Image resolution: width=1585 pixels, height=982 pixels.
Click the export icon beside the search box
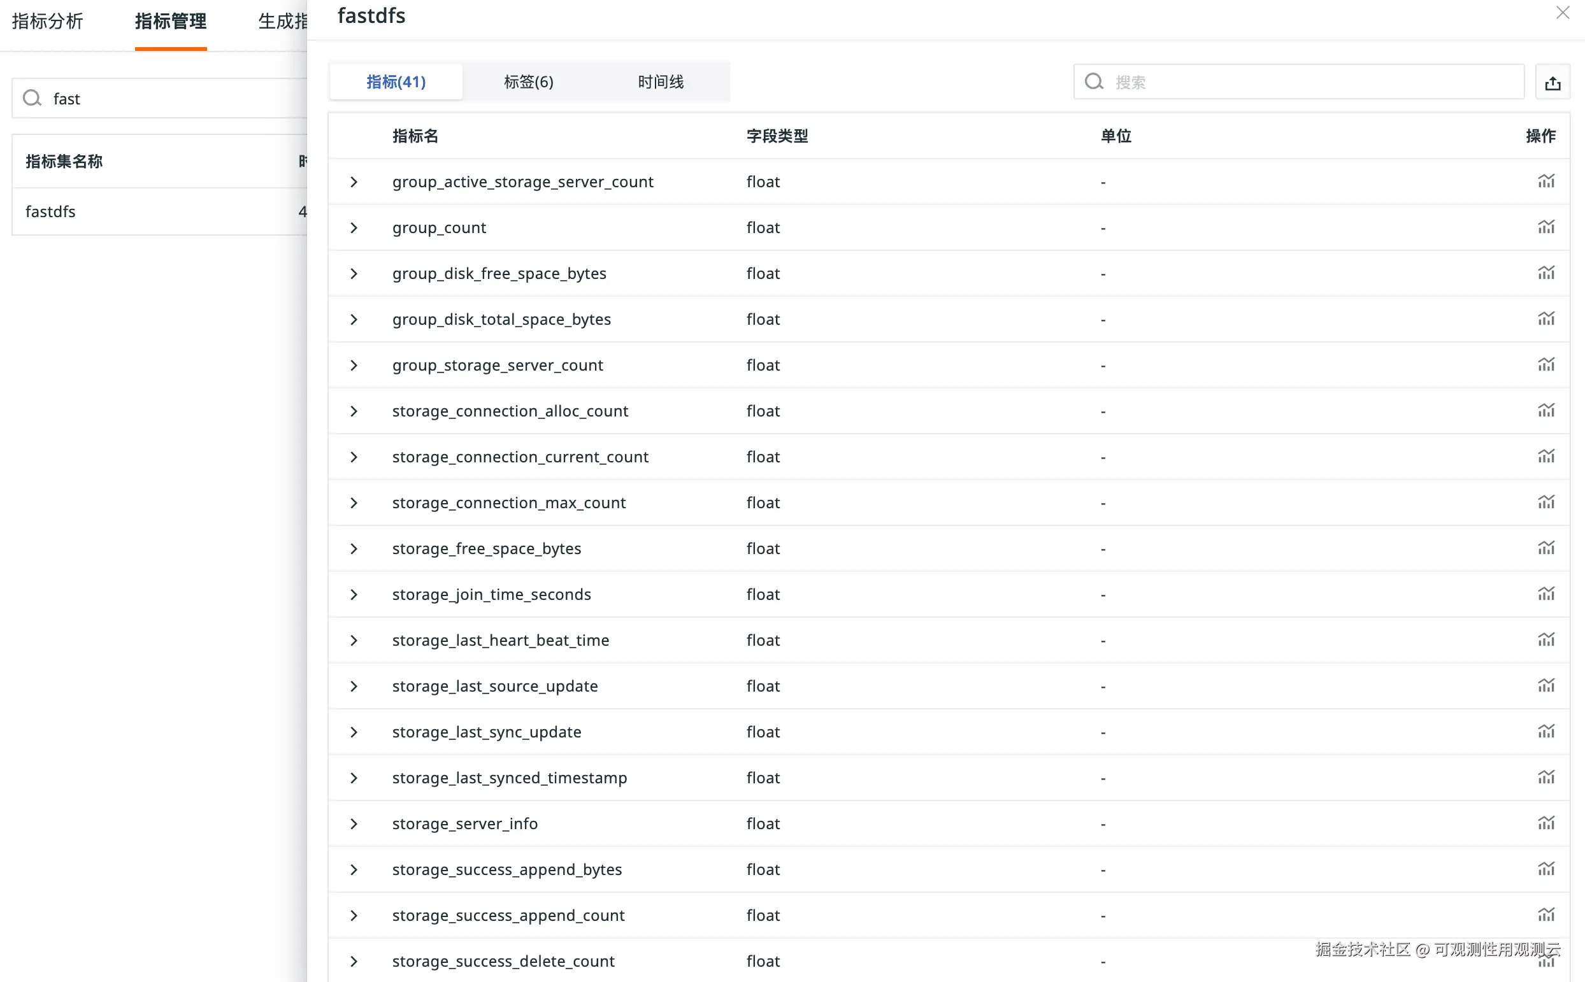tap(1552, 83)
